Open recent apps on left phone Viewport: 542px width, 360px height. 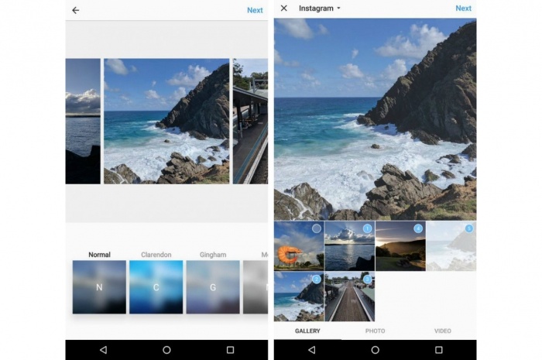tap(230, 350)
